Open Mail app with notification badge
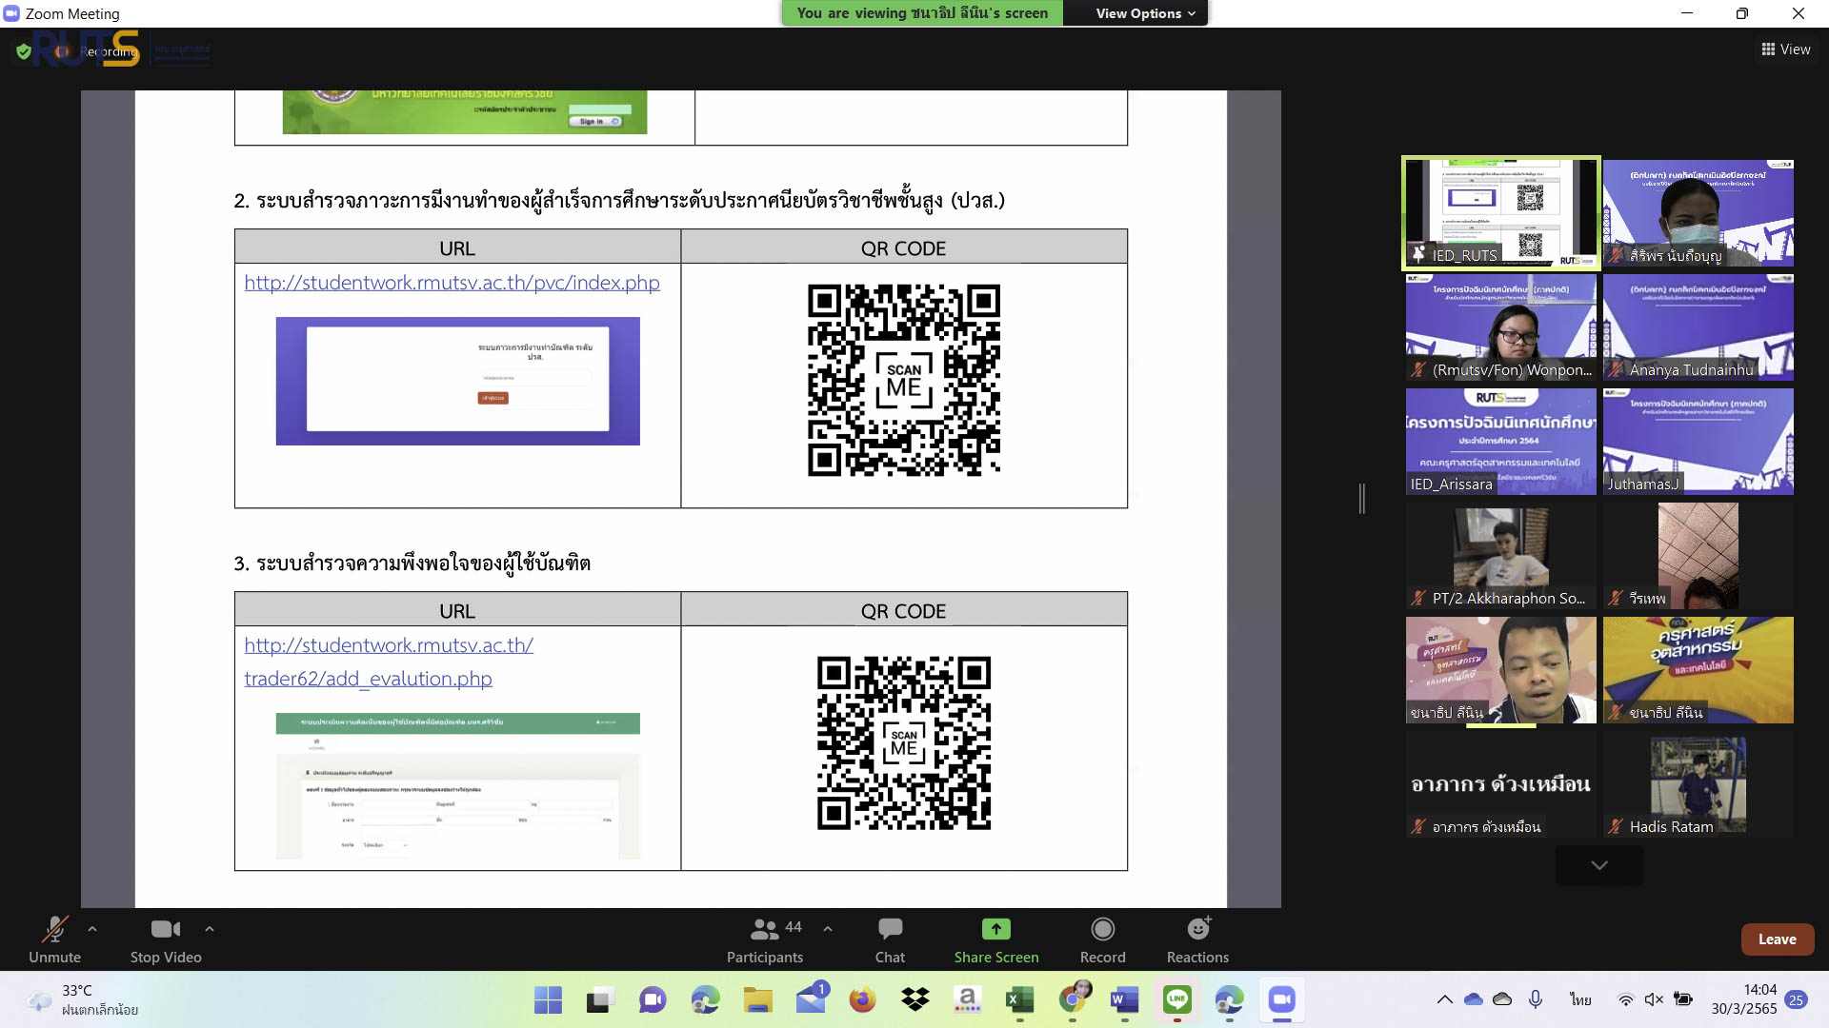The height and width of the screenshot is (1028, 1829). click(x=811, y=1000)
